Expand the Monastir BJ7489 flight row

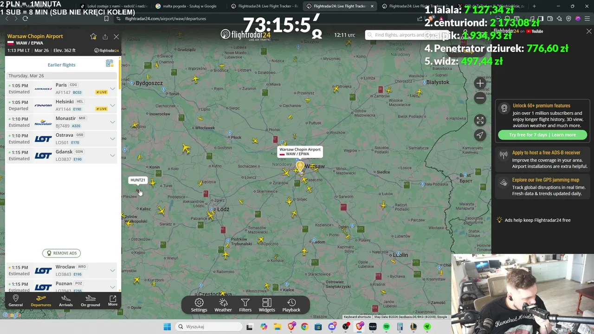112,122
